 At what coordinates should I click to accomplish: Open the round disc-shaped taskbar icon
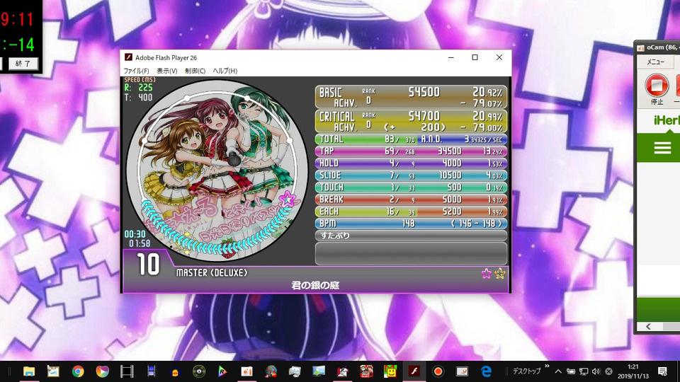tap(199, 371)
